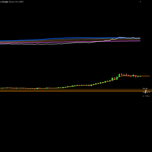Viewport: 152px width, 152px height.
Task: Click the green candle just before the tallest one
Action: (x=117, y=78)
